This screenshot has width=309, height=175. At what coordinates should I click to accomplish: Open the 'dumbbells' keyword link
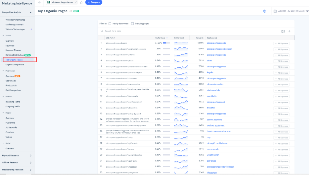(212, 96)
